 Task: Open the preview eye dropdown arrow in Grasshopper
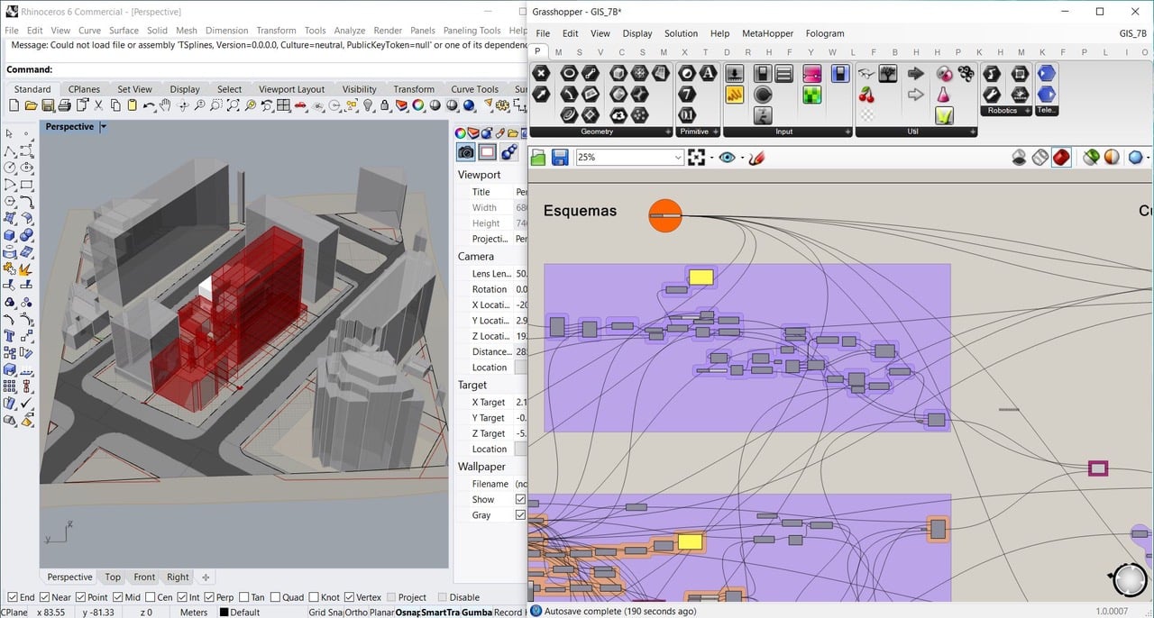742,158
